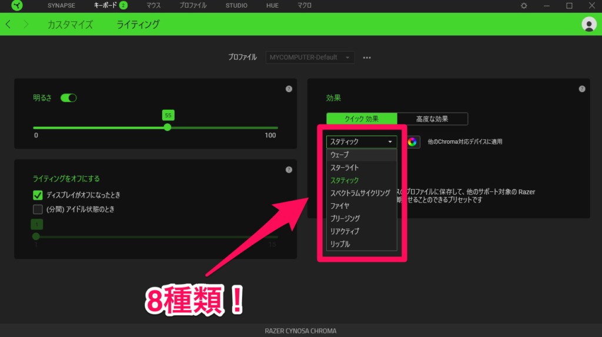Open the settings gear icon
602x337 pixels.
(x=524, y=6)
